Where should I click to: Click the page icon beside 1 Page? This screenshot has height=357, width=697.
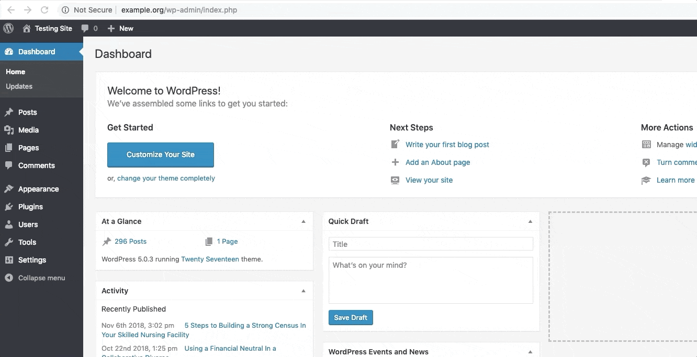[x=209, y=241]
